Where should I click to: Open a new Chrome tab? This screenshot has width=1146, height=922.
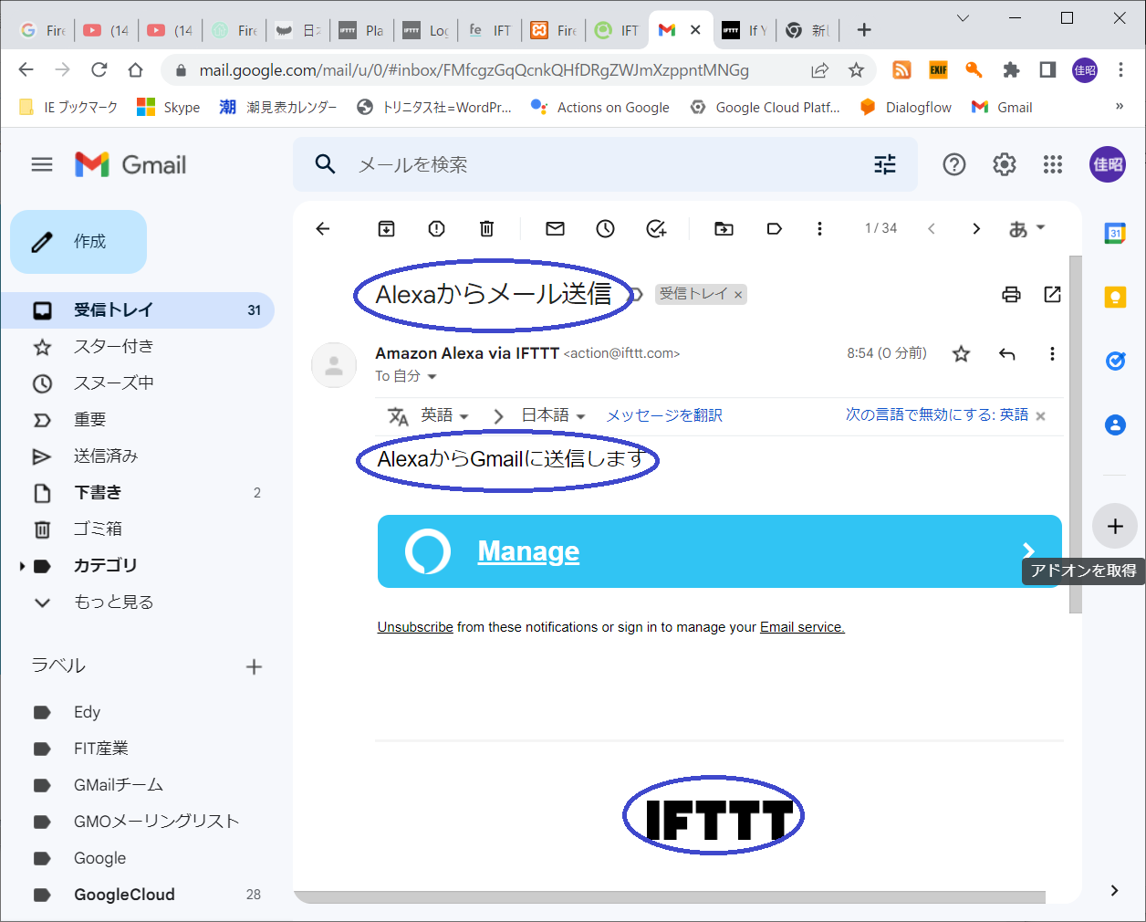864,30
